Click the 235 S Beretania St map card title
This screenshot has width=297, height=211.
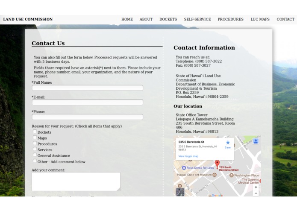191,142
